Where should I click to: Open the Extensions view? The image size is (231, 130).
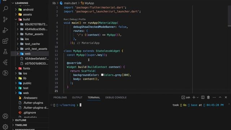click(5, 41)
